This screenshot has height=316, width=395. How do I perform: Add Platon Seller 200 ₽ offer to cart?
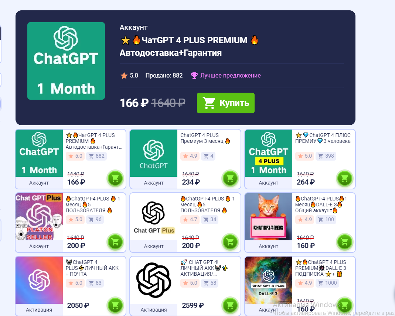115,242
